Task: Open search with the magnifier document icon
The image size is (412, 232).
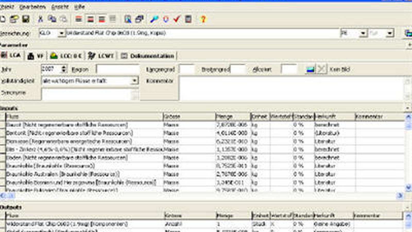Action: point(128,19)
